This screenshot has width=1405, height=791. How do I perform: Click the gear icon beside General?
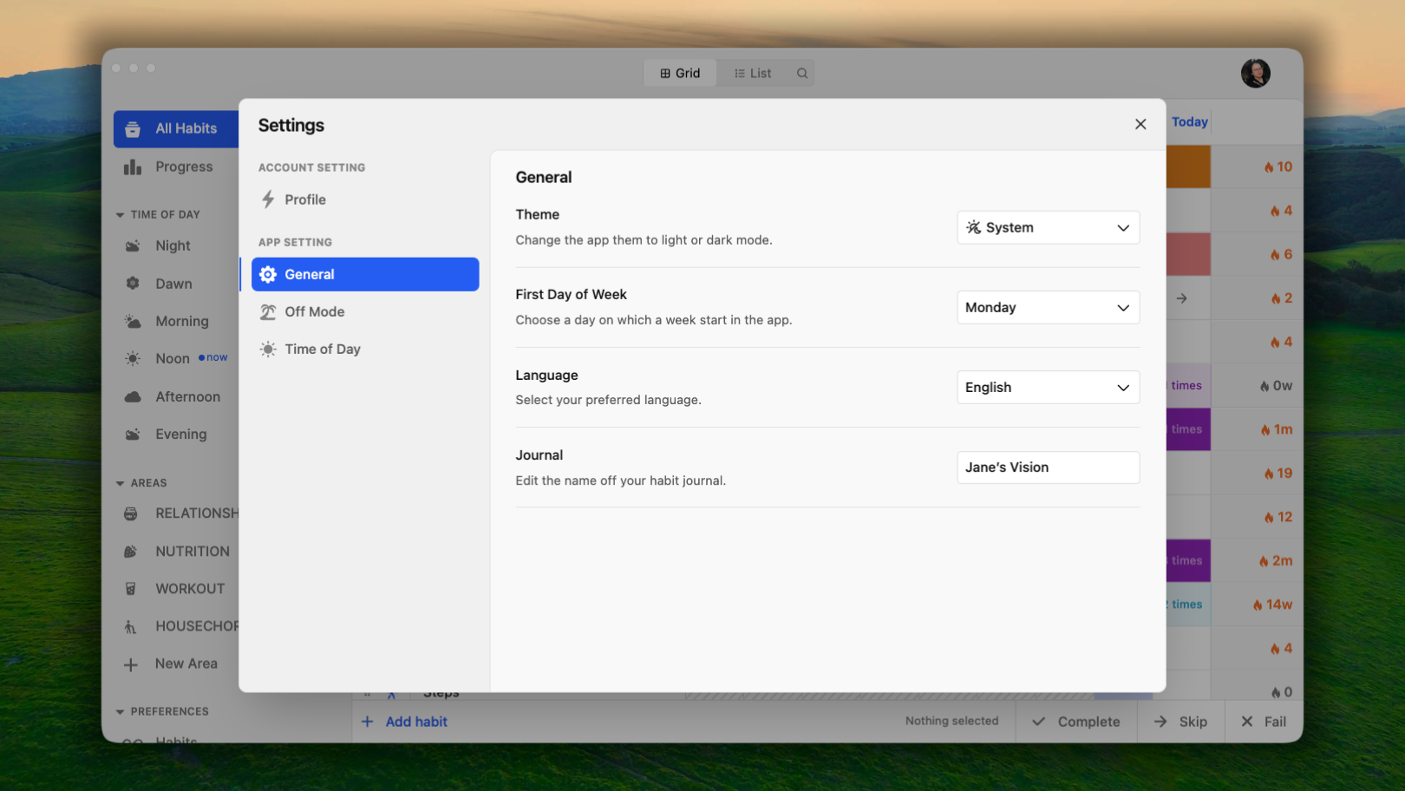[268, 274]
